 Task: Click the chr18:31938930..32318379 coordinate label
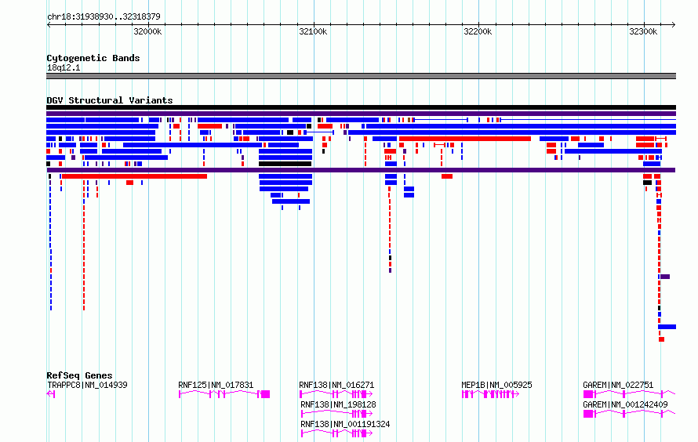click(104, 16)
